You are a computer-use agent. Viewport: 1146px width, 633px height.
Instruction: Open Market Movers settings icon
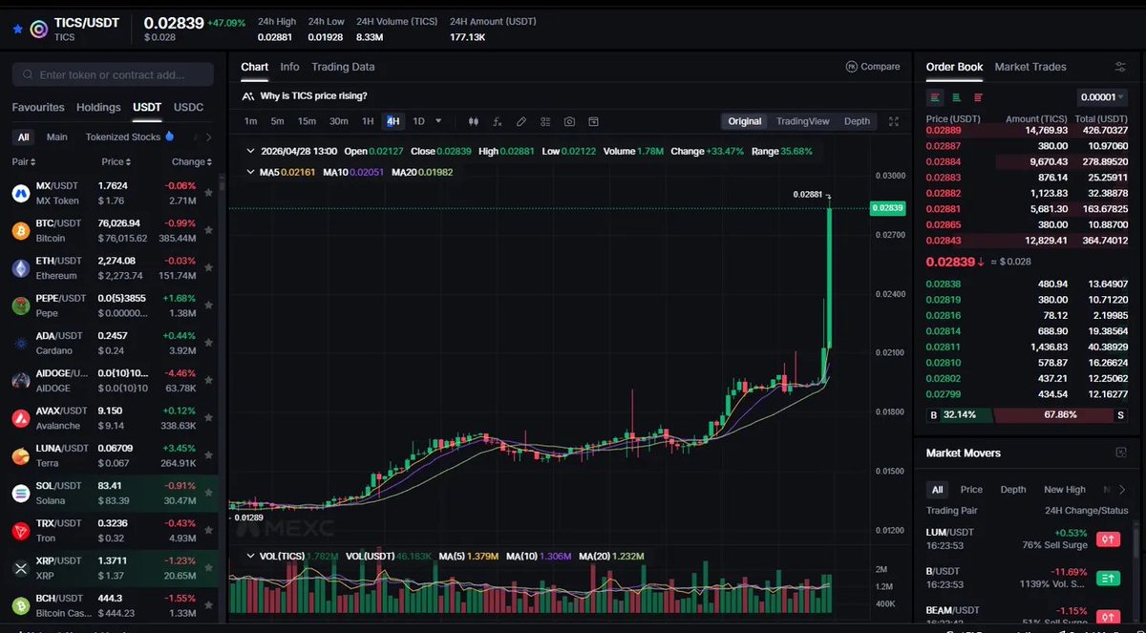[1121, 453]
